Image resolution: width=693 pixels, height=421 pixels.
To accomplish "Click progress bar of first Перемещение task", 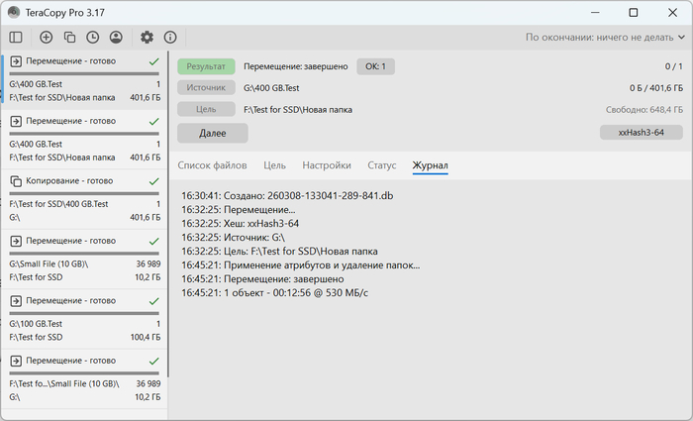I will (x=84, y=74).
